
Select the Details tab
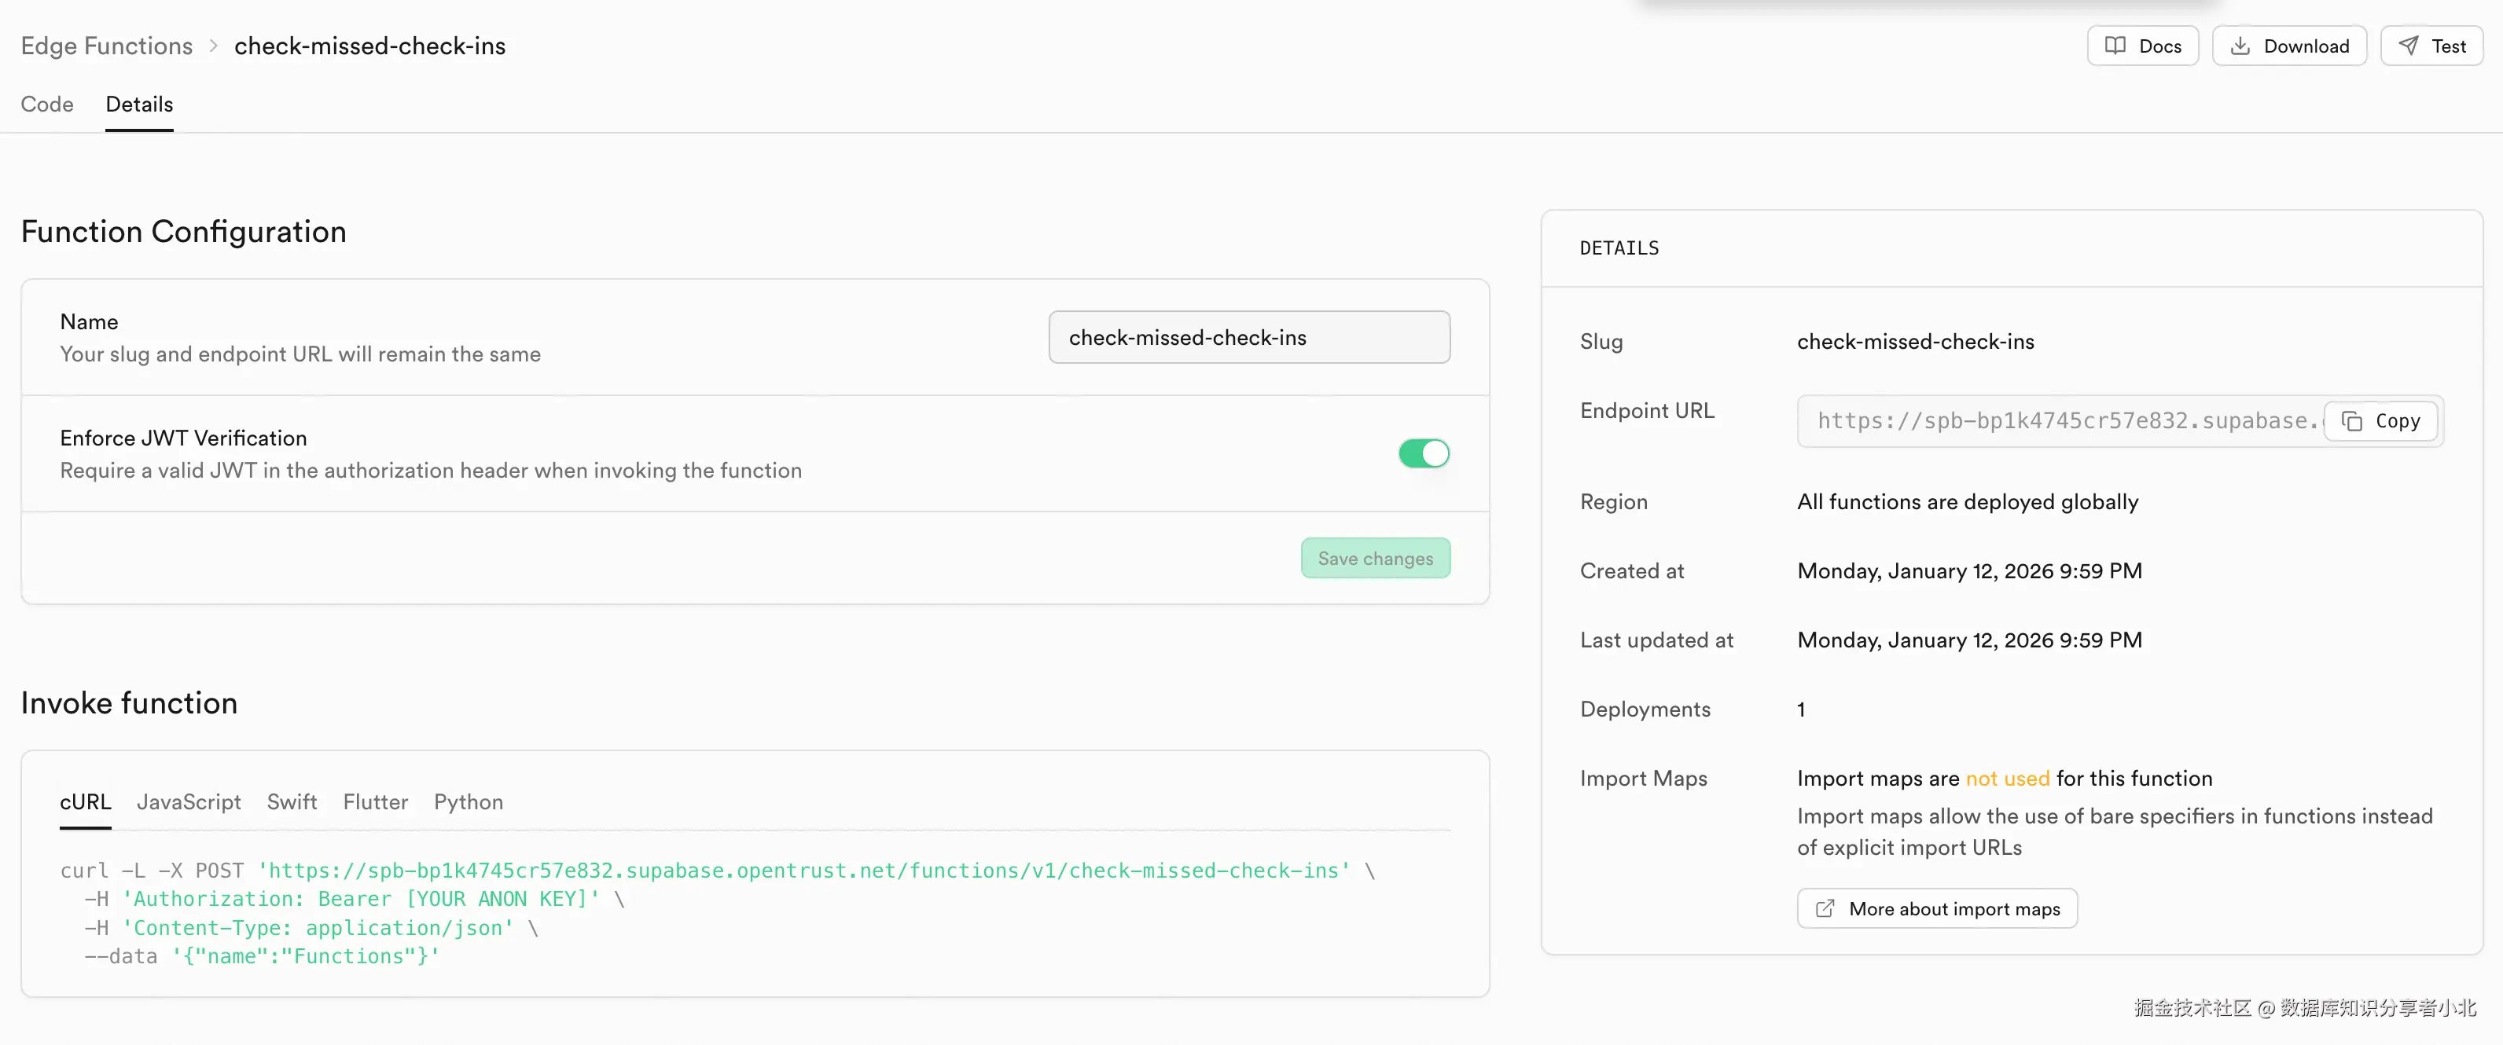point(139,104)
